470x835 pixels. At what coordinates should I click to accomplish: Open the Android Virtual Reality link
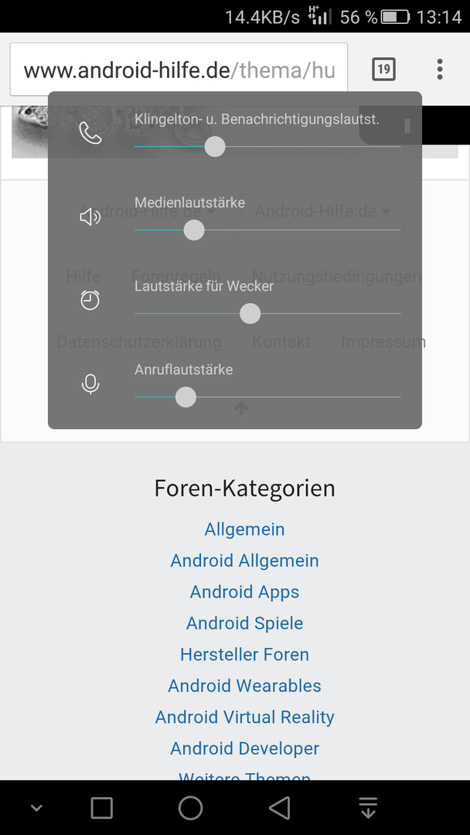(x=245, y=717)
